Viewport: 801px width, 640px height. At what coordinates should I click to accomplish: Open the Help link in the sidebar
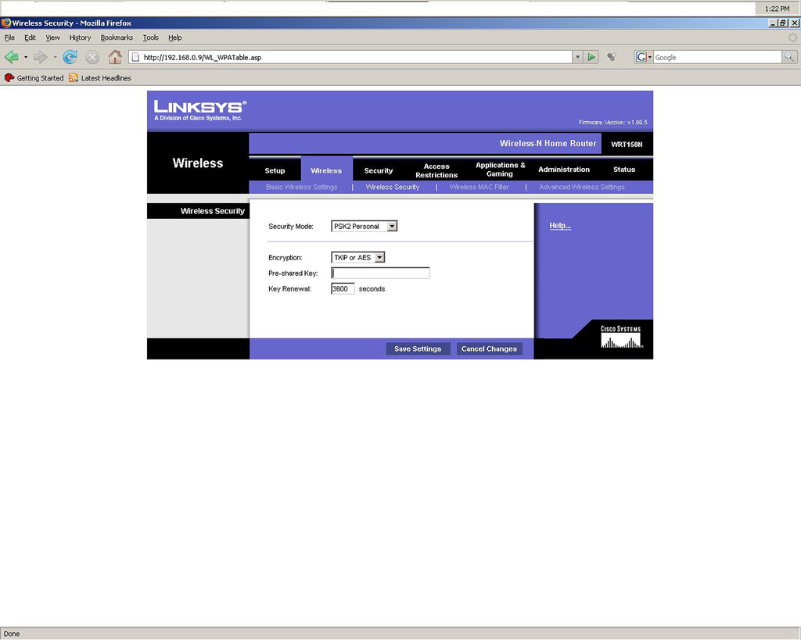pos(560,226)
